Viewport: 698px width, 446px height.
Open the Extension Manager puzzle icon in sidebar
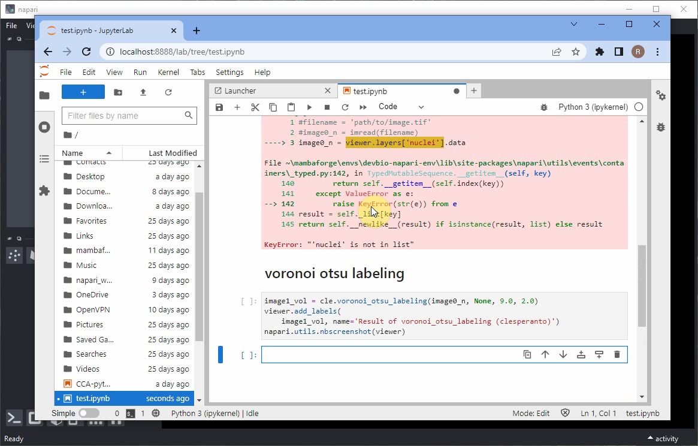pyautogui.click(x=44, y=191)
